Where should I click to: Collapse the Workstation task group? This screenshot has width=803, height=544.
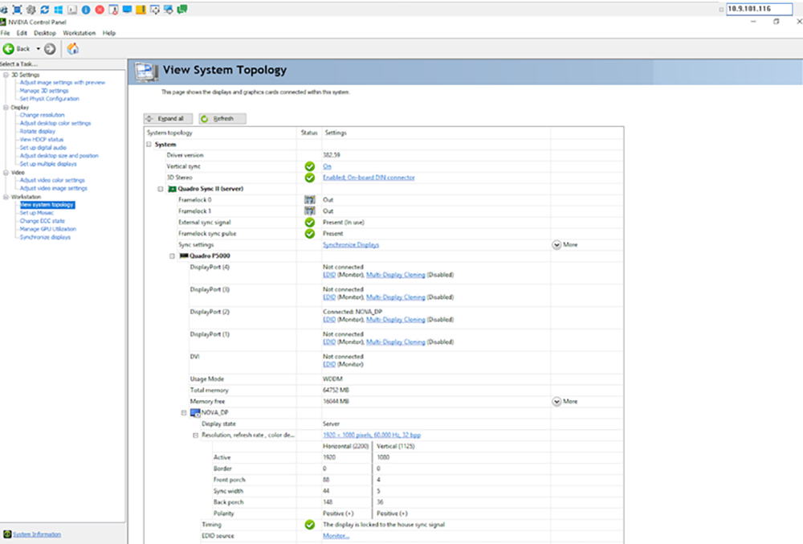(6, 197)
